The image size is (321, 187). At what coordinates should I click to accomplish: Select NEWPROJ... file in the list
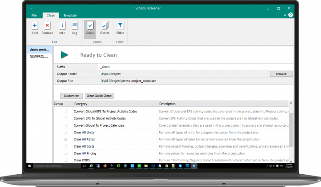[39, 57]
